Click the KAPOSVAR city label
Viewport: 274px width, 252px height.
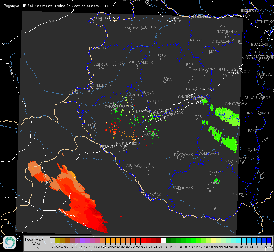click(x=183, y=154)
